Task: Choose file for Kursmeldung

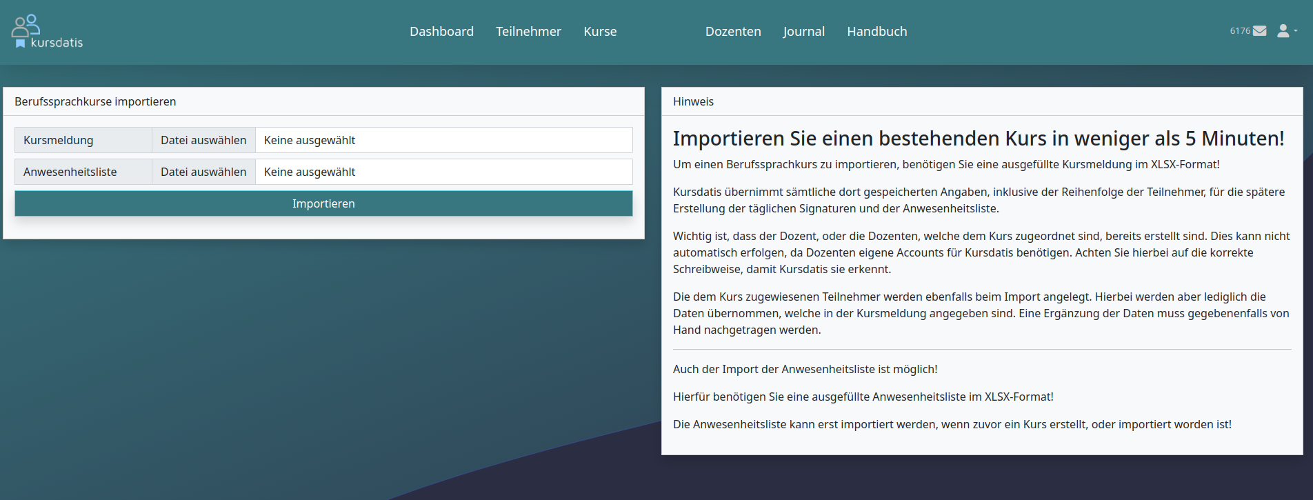Action: tap(203, 140)
